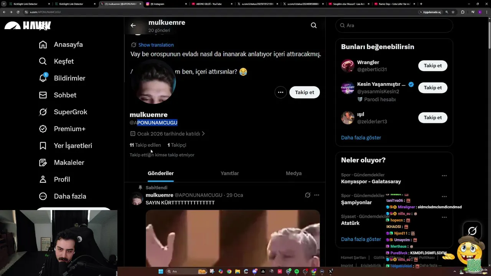Open 1 Takipçi followers list

pyautogui.click(x=177, y=145)
